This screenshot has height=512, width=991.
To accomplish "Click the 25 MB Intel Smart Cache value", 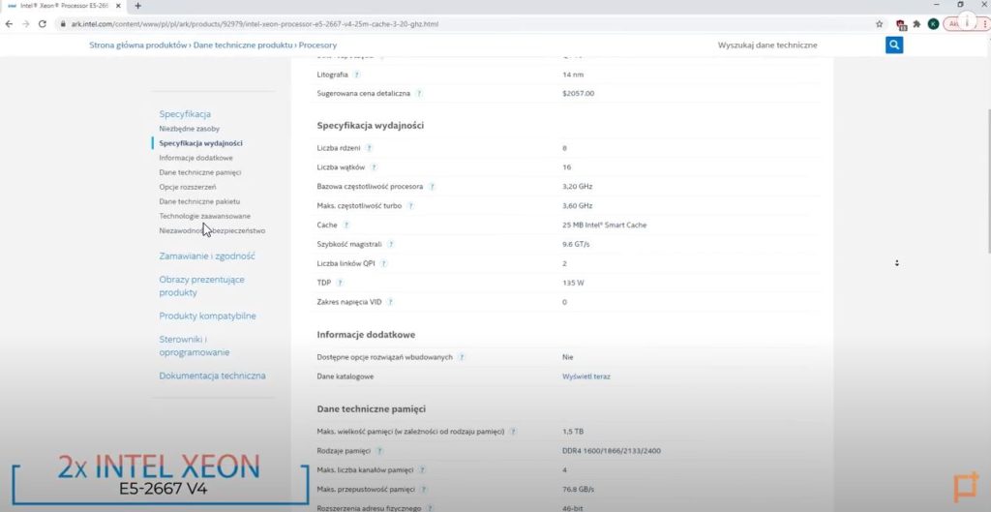I will (x=604, y=225).
